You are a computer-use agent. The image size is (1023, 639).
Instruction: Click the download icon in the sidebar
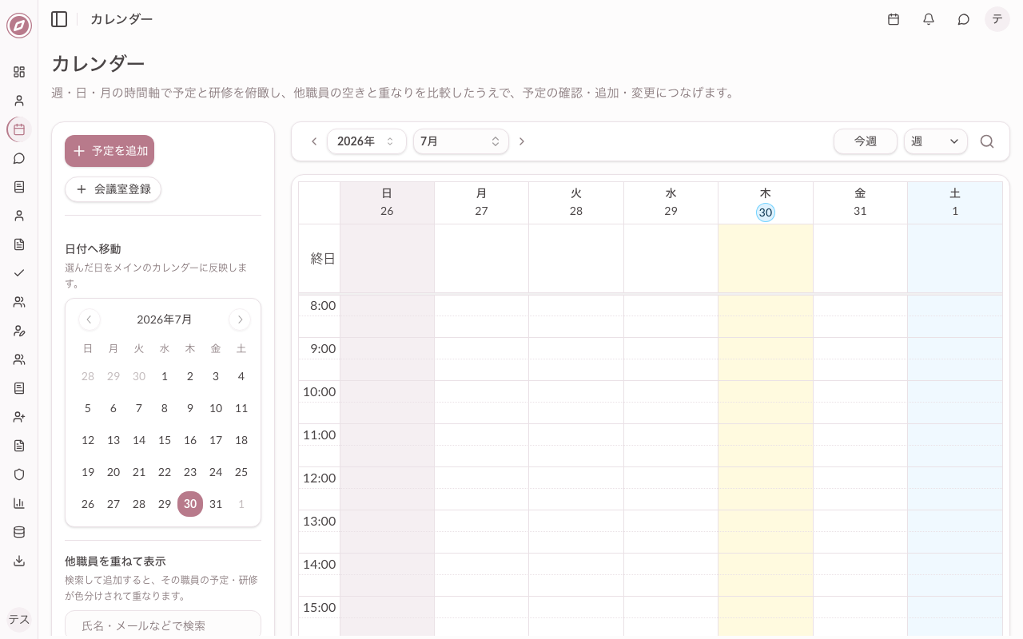(19, 561)
